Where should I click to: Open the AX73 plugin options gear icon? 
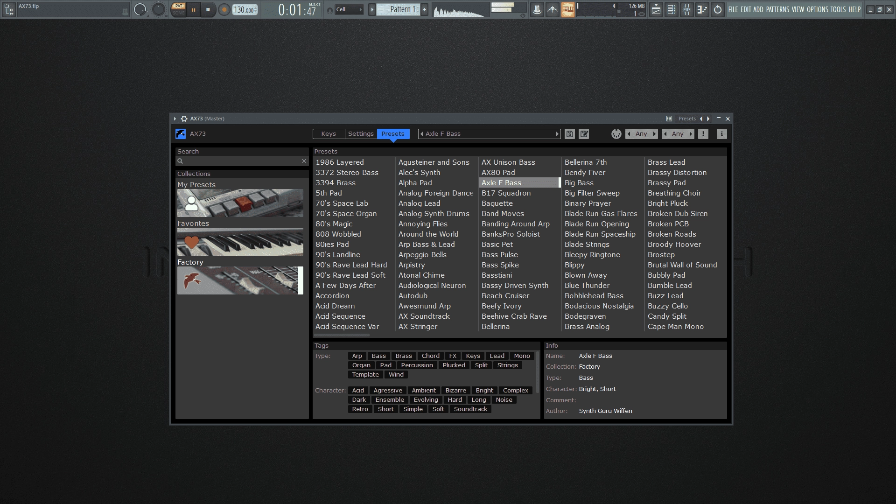point(184,119)
